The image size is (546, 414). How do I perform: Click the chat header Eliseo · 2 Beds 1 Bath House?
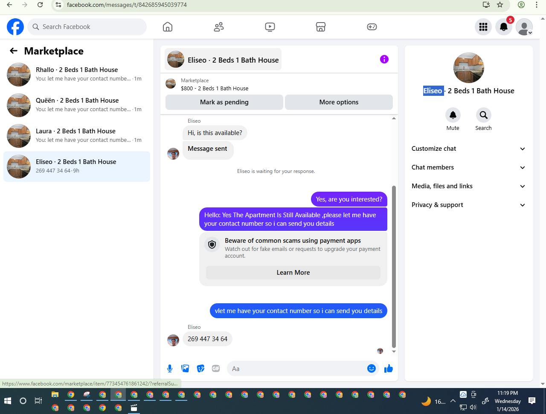coord(223,60)
